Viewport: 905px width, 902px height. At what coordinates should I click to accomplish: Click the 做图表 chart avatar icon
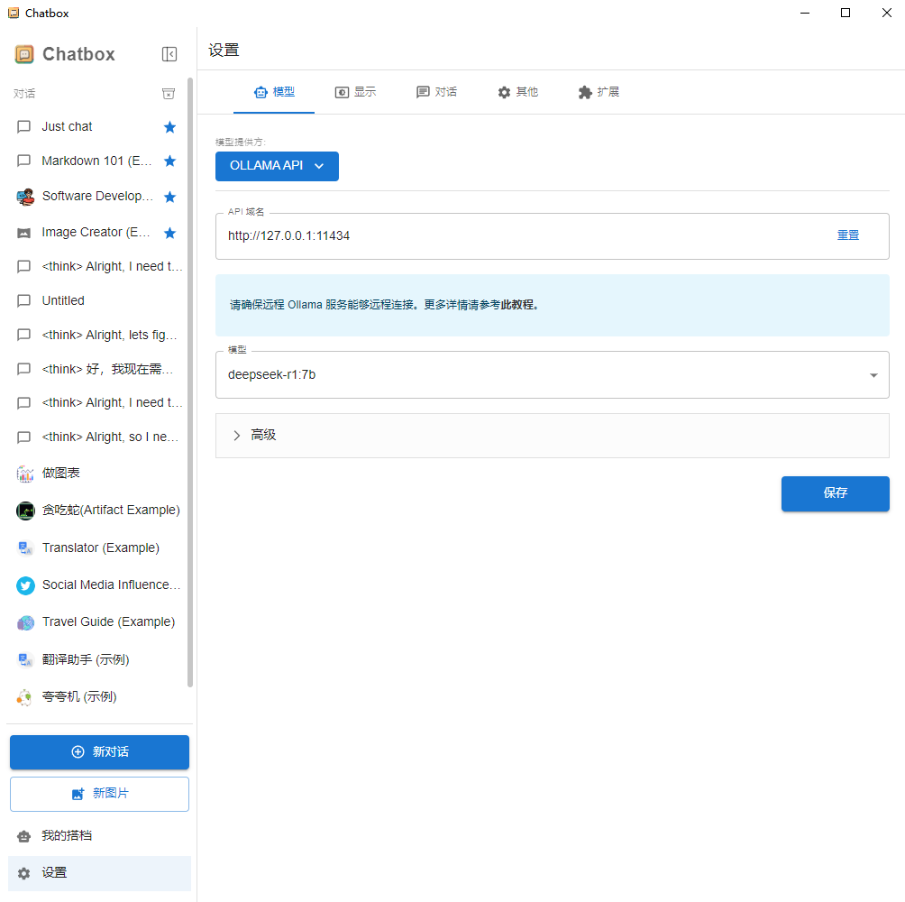25,474
